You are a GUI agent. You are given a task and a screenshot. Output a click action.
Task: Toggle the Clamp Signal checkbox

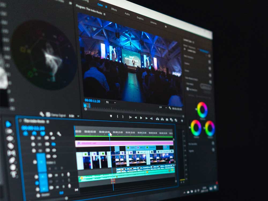pyautogui.click(x=48, y=115)
